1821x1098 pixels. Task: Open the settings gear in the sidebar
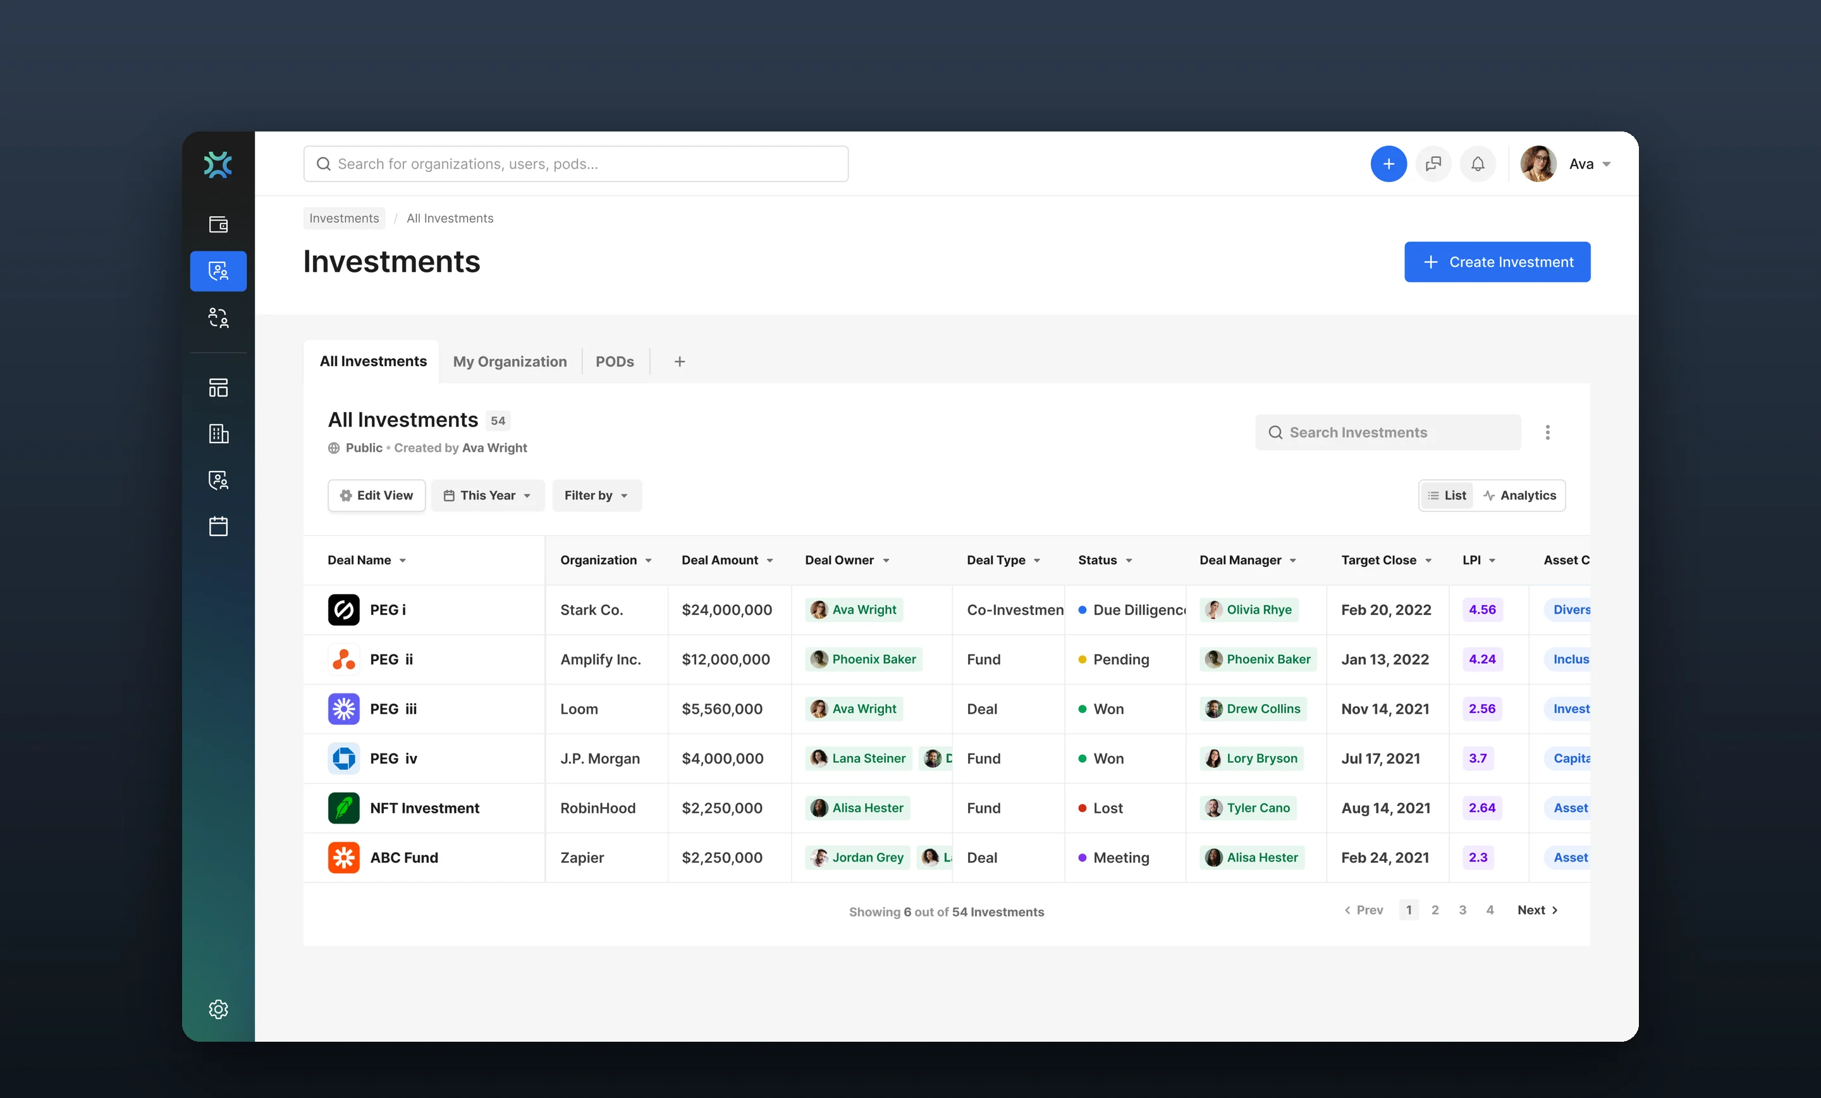tap(218, 1009)
